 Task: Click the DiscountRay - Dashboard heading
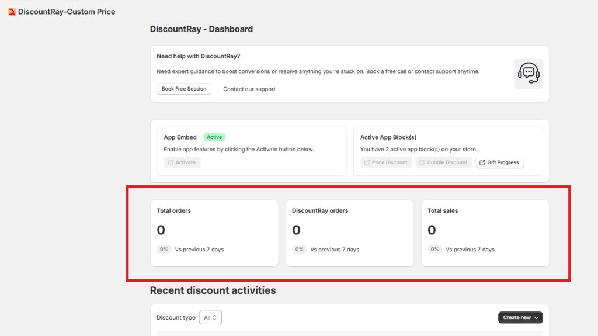click(x=201, y=29)
